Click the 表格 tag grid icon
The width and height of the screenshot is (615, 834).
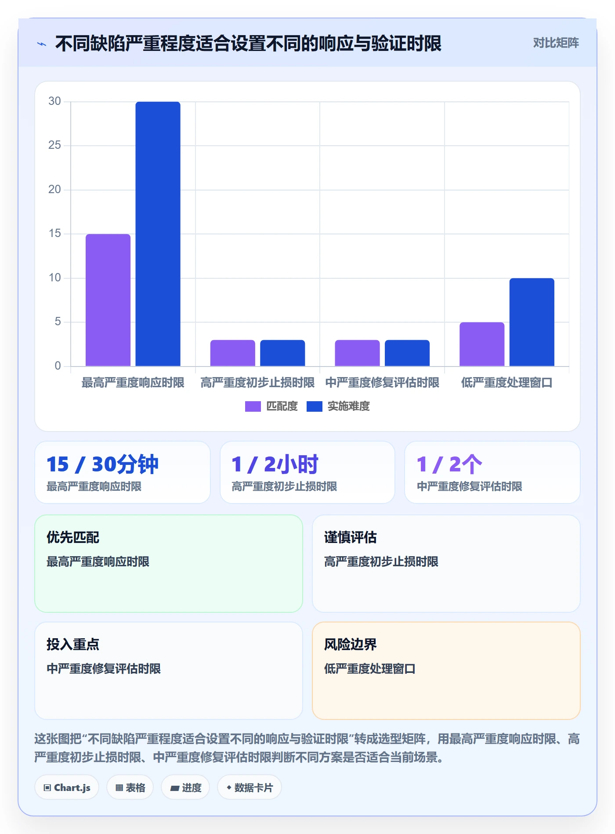[119, 787]
